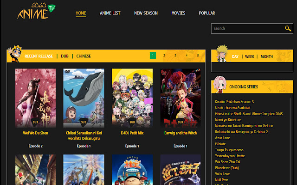
Task: Click the Naruto mascot beside Recent Release
Action: point(15,54)
